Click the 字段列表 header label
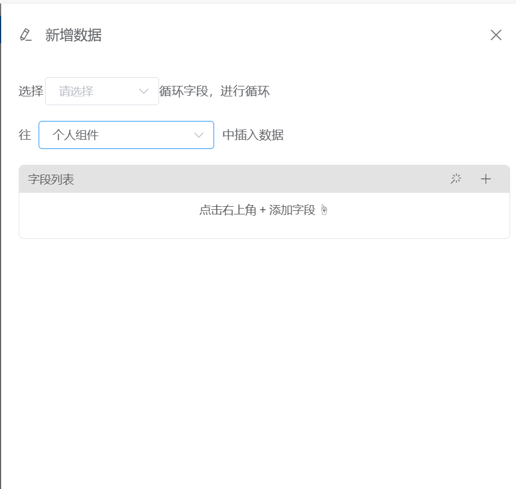Image resolution: width=516 pixels, height=489 pixels. click(51, 179)
